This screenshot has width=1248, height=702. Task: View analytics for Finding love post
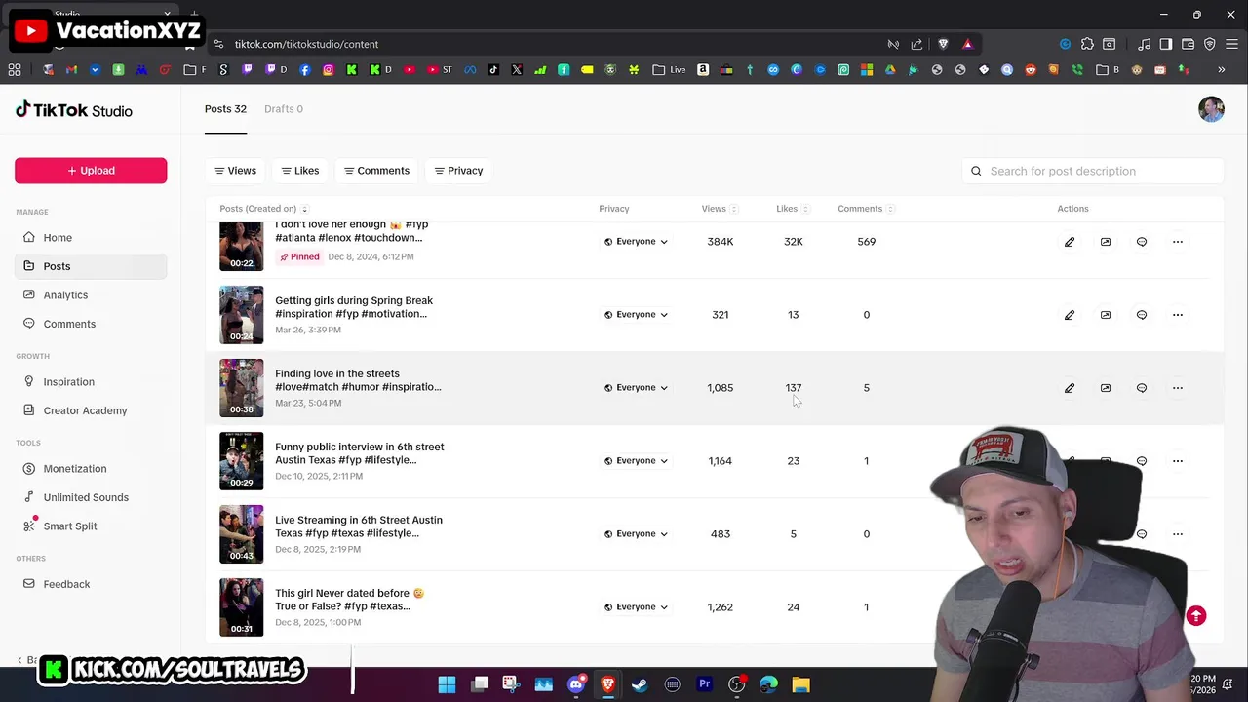coord(1106,388)
